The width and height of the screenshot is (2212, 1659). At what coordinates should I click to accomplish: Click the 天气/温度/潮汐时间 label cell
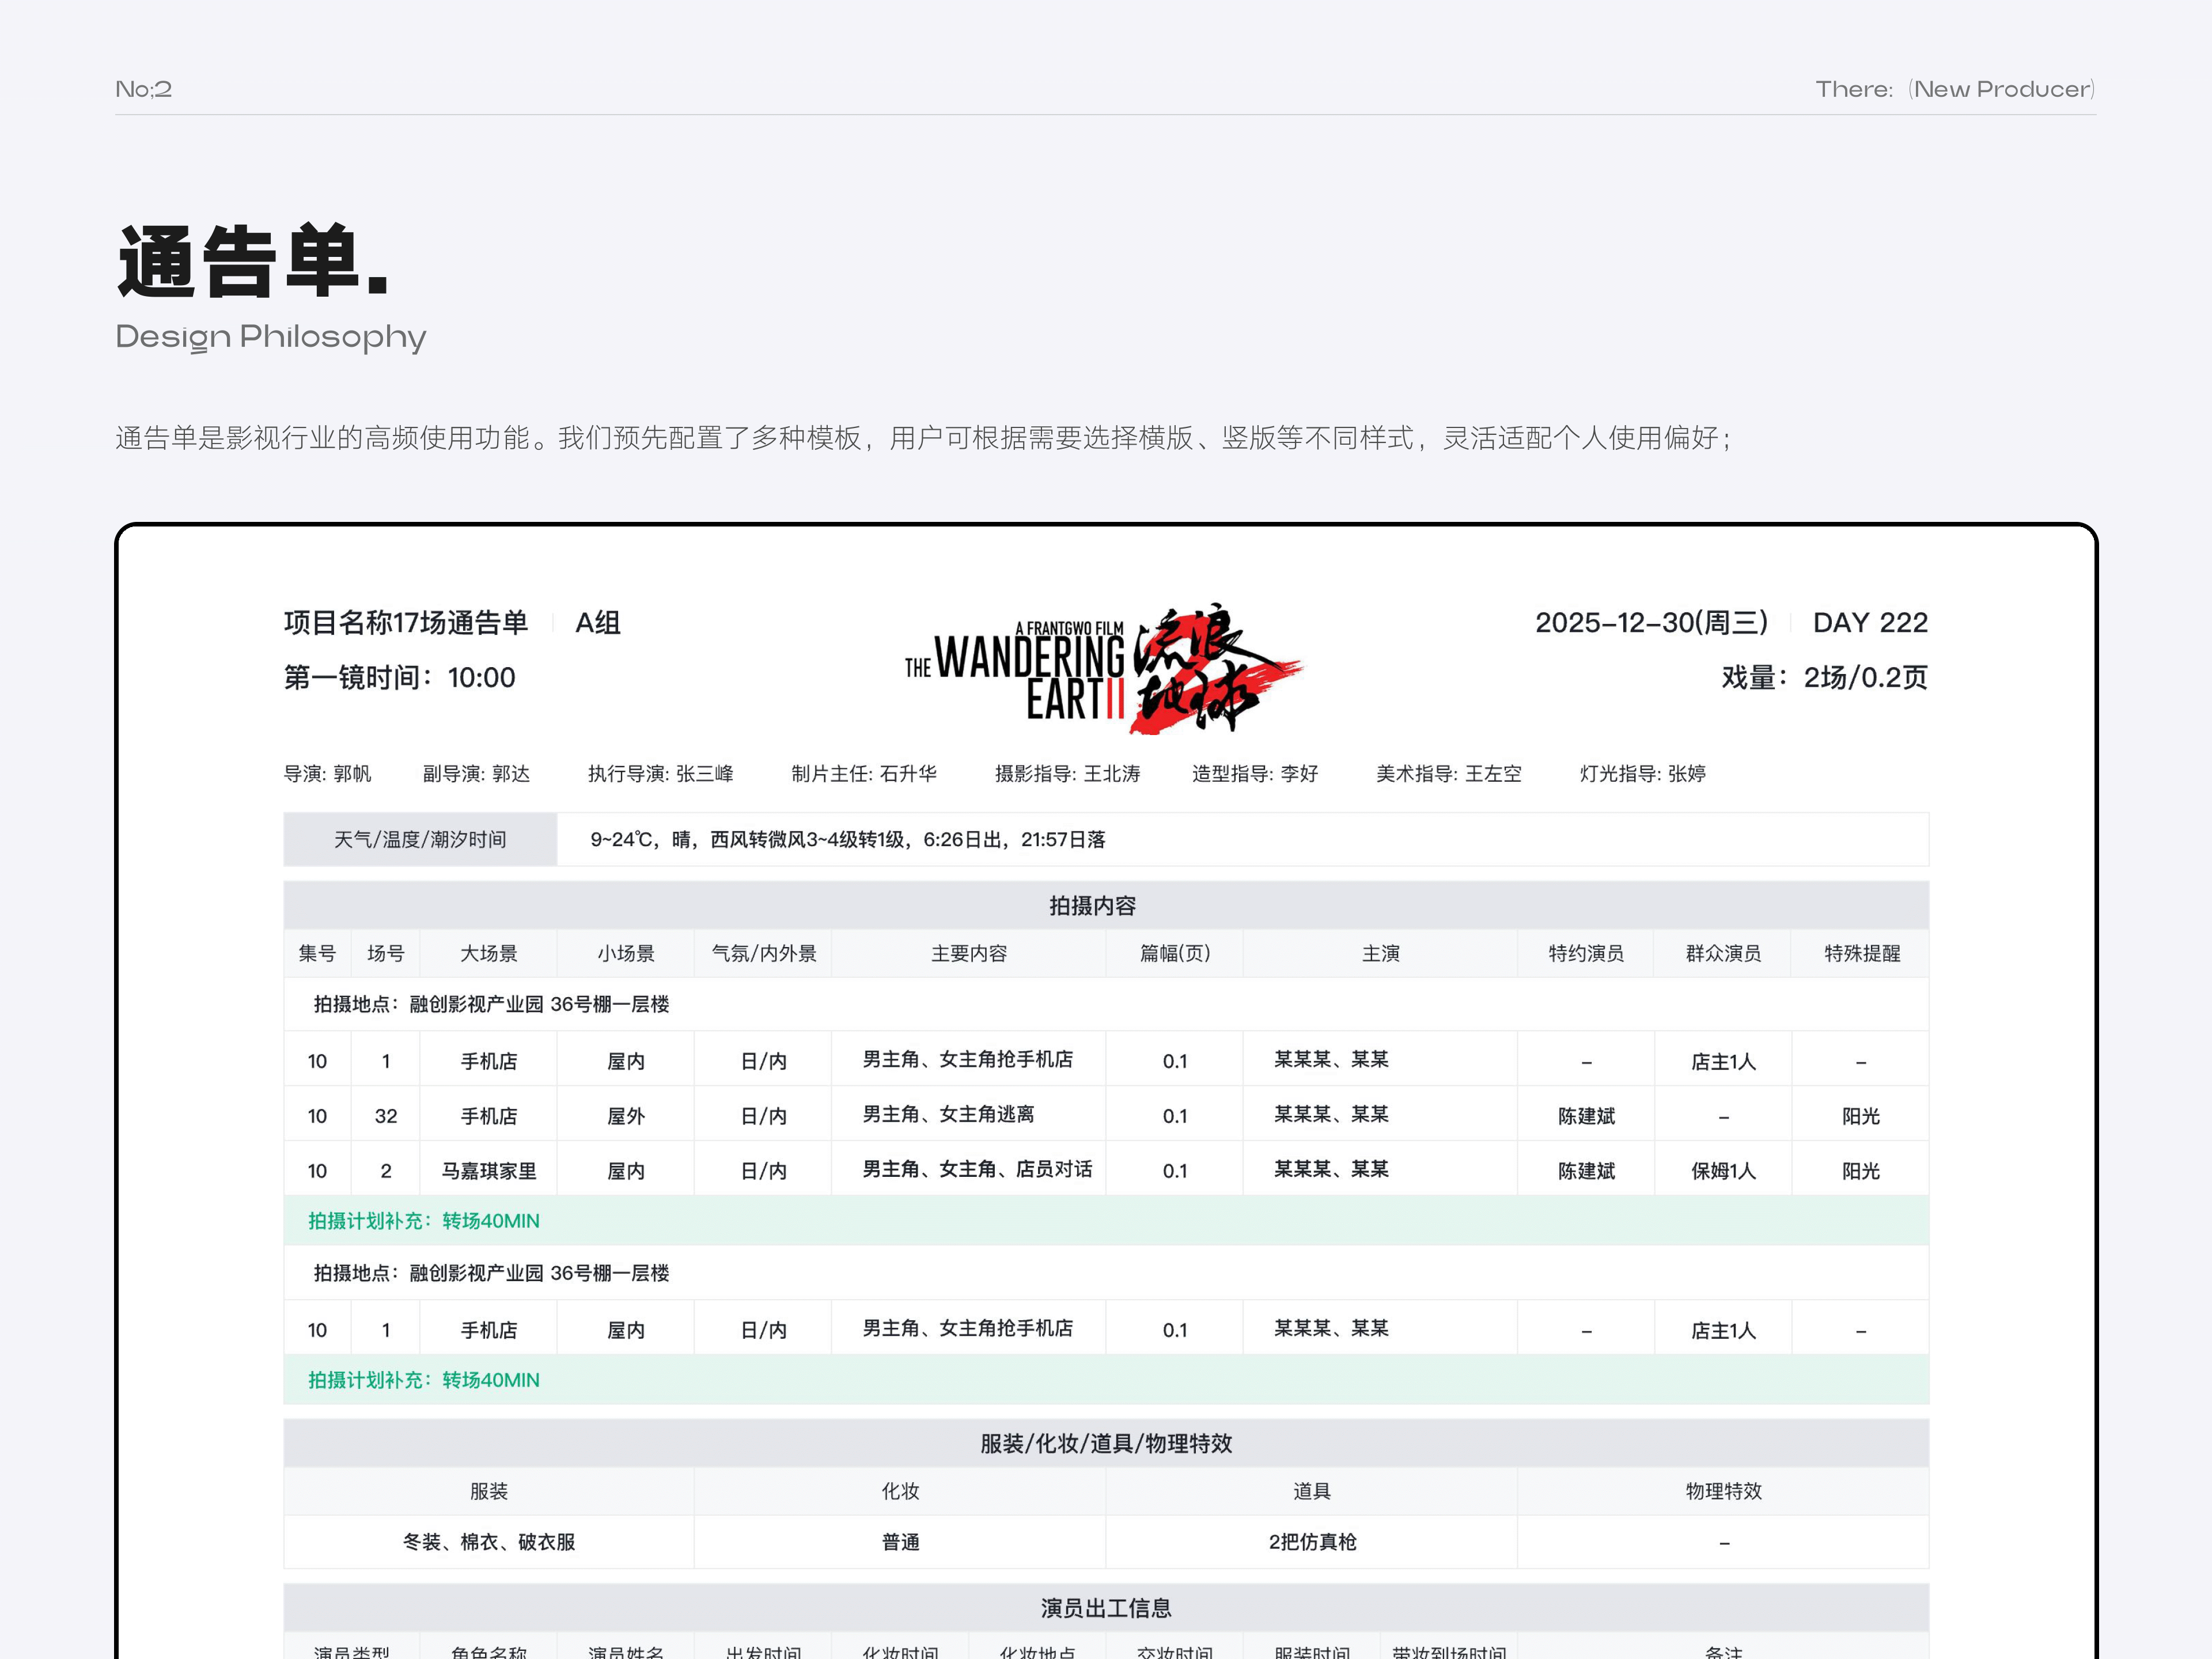420,840
